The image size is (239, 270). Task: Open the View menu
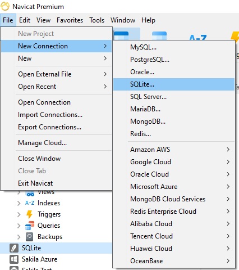click(43, 20)
